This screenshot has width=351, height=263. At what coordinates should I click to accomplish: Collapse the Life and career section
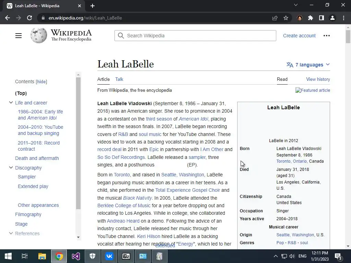(11, 102)
